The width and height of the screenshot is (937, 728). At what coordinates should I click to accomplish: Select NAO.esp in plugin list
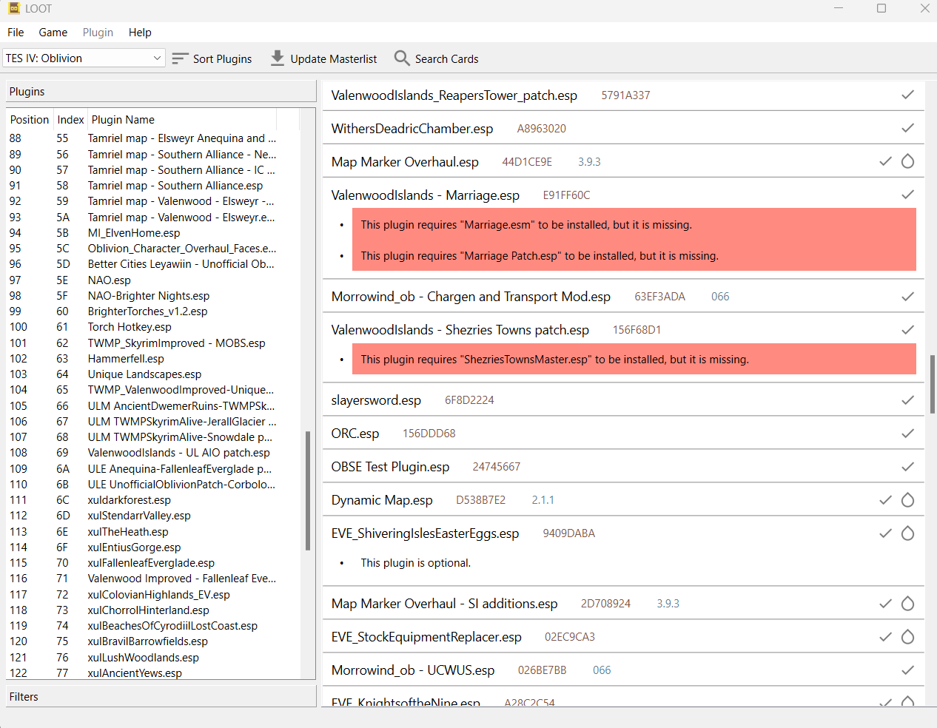[154, 280]
